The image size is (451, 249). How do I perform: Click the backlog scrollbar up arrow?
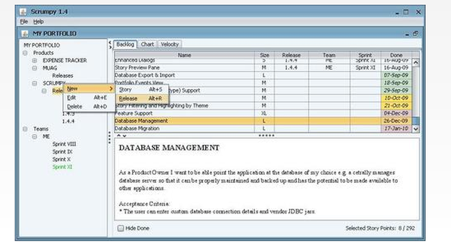click(x=416, y=62)
